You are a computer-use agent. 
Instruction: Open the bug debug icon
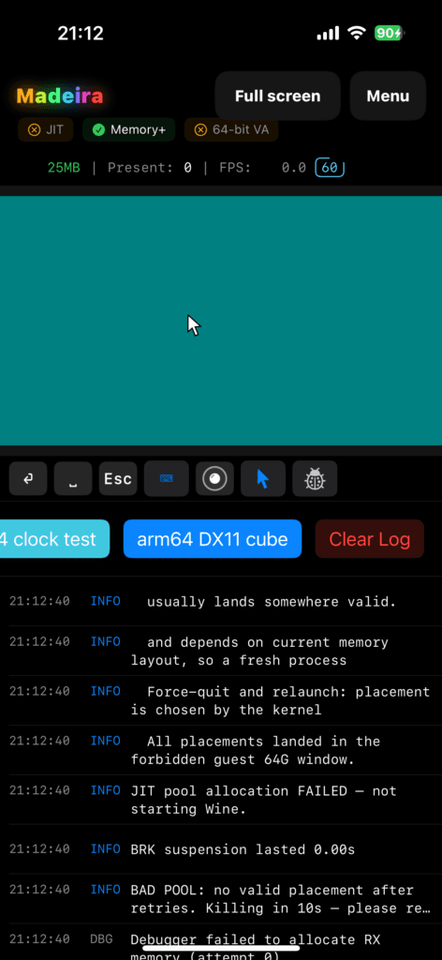[315, 478]
